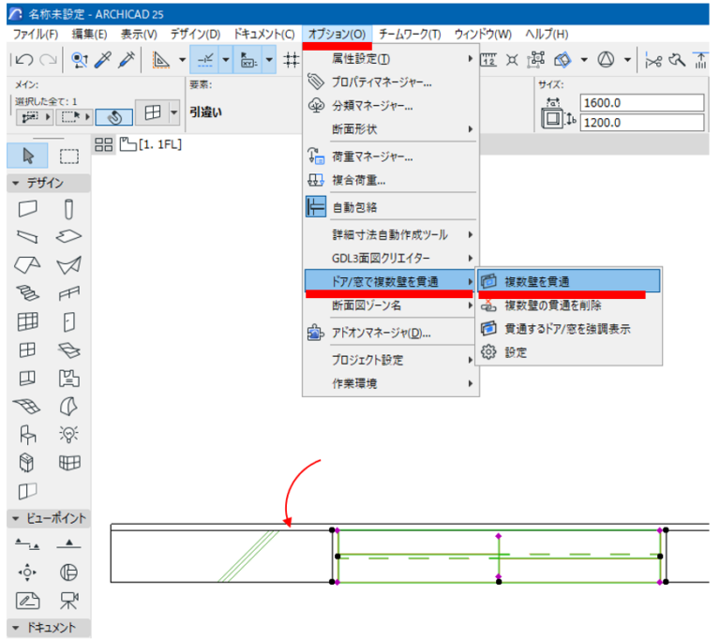Click the width size field 1600.0
This screenshot has width=720, height=640.
[642, 103]
